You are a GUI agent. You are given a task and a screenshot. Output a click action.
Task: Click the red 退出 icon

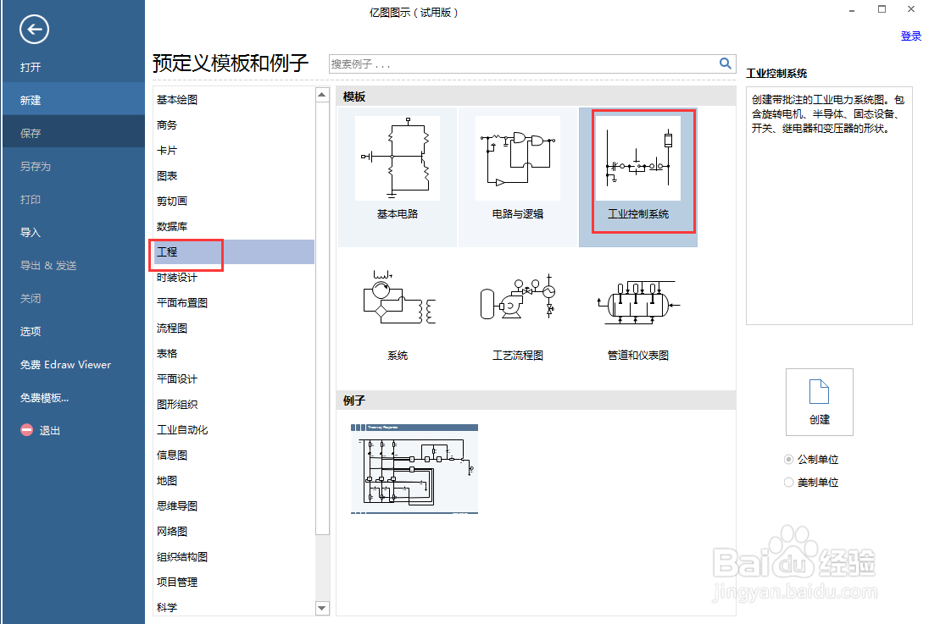(26, 430)
